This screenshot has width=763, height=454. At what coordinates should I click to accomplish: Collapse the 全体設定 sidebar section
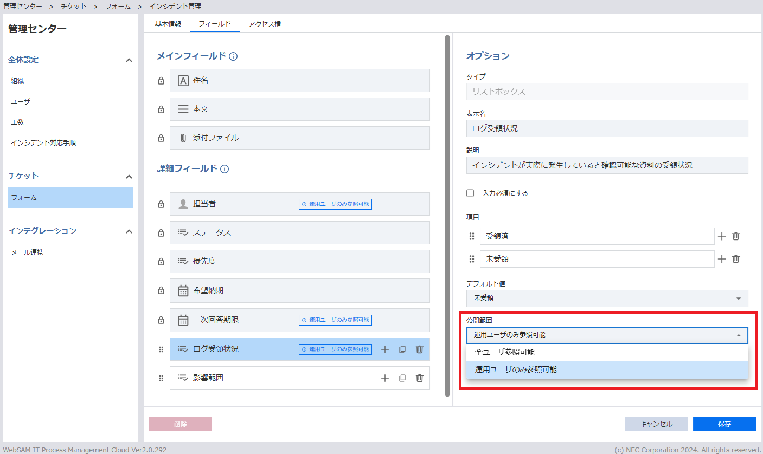pos(129,60)
